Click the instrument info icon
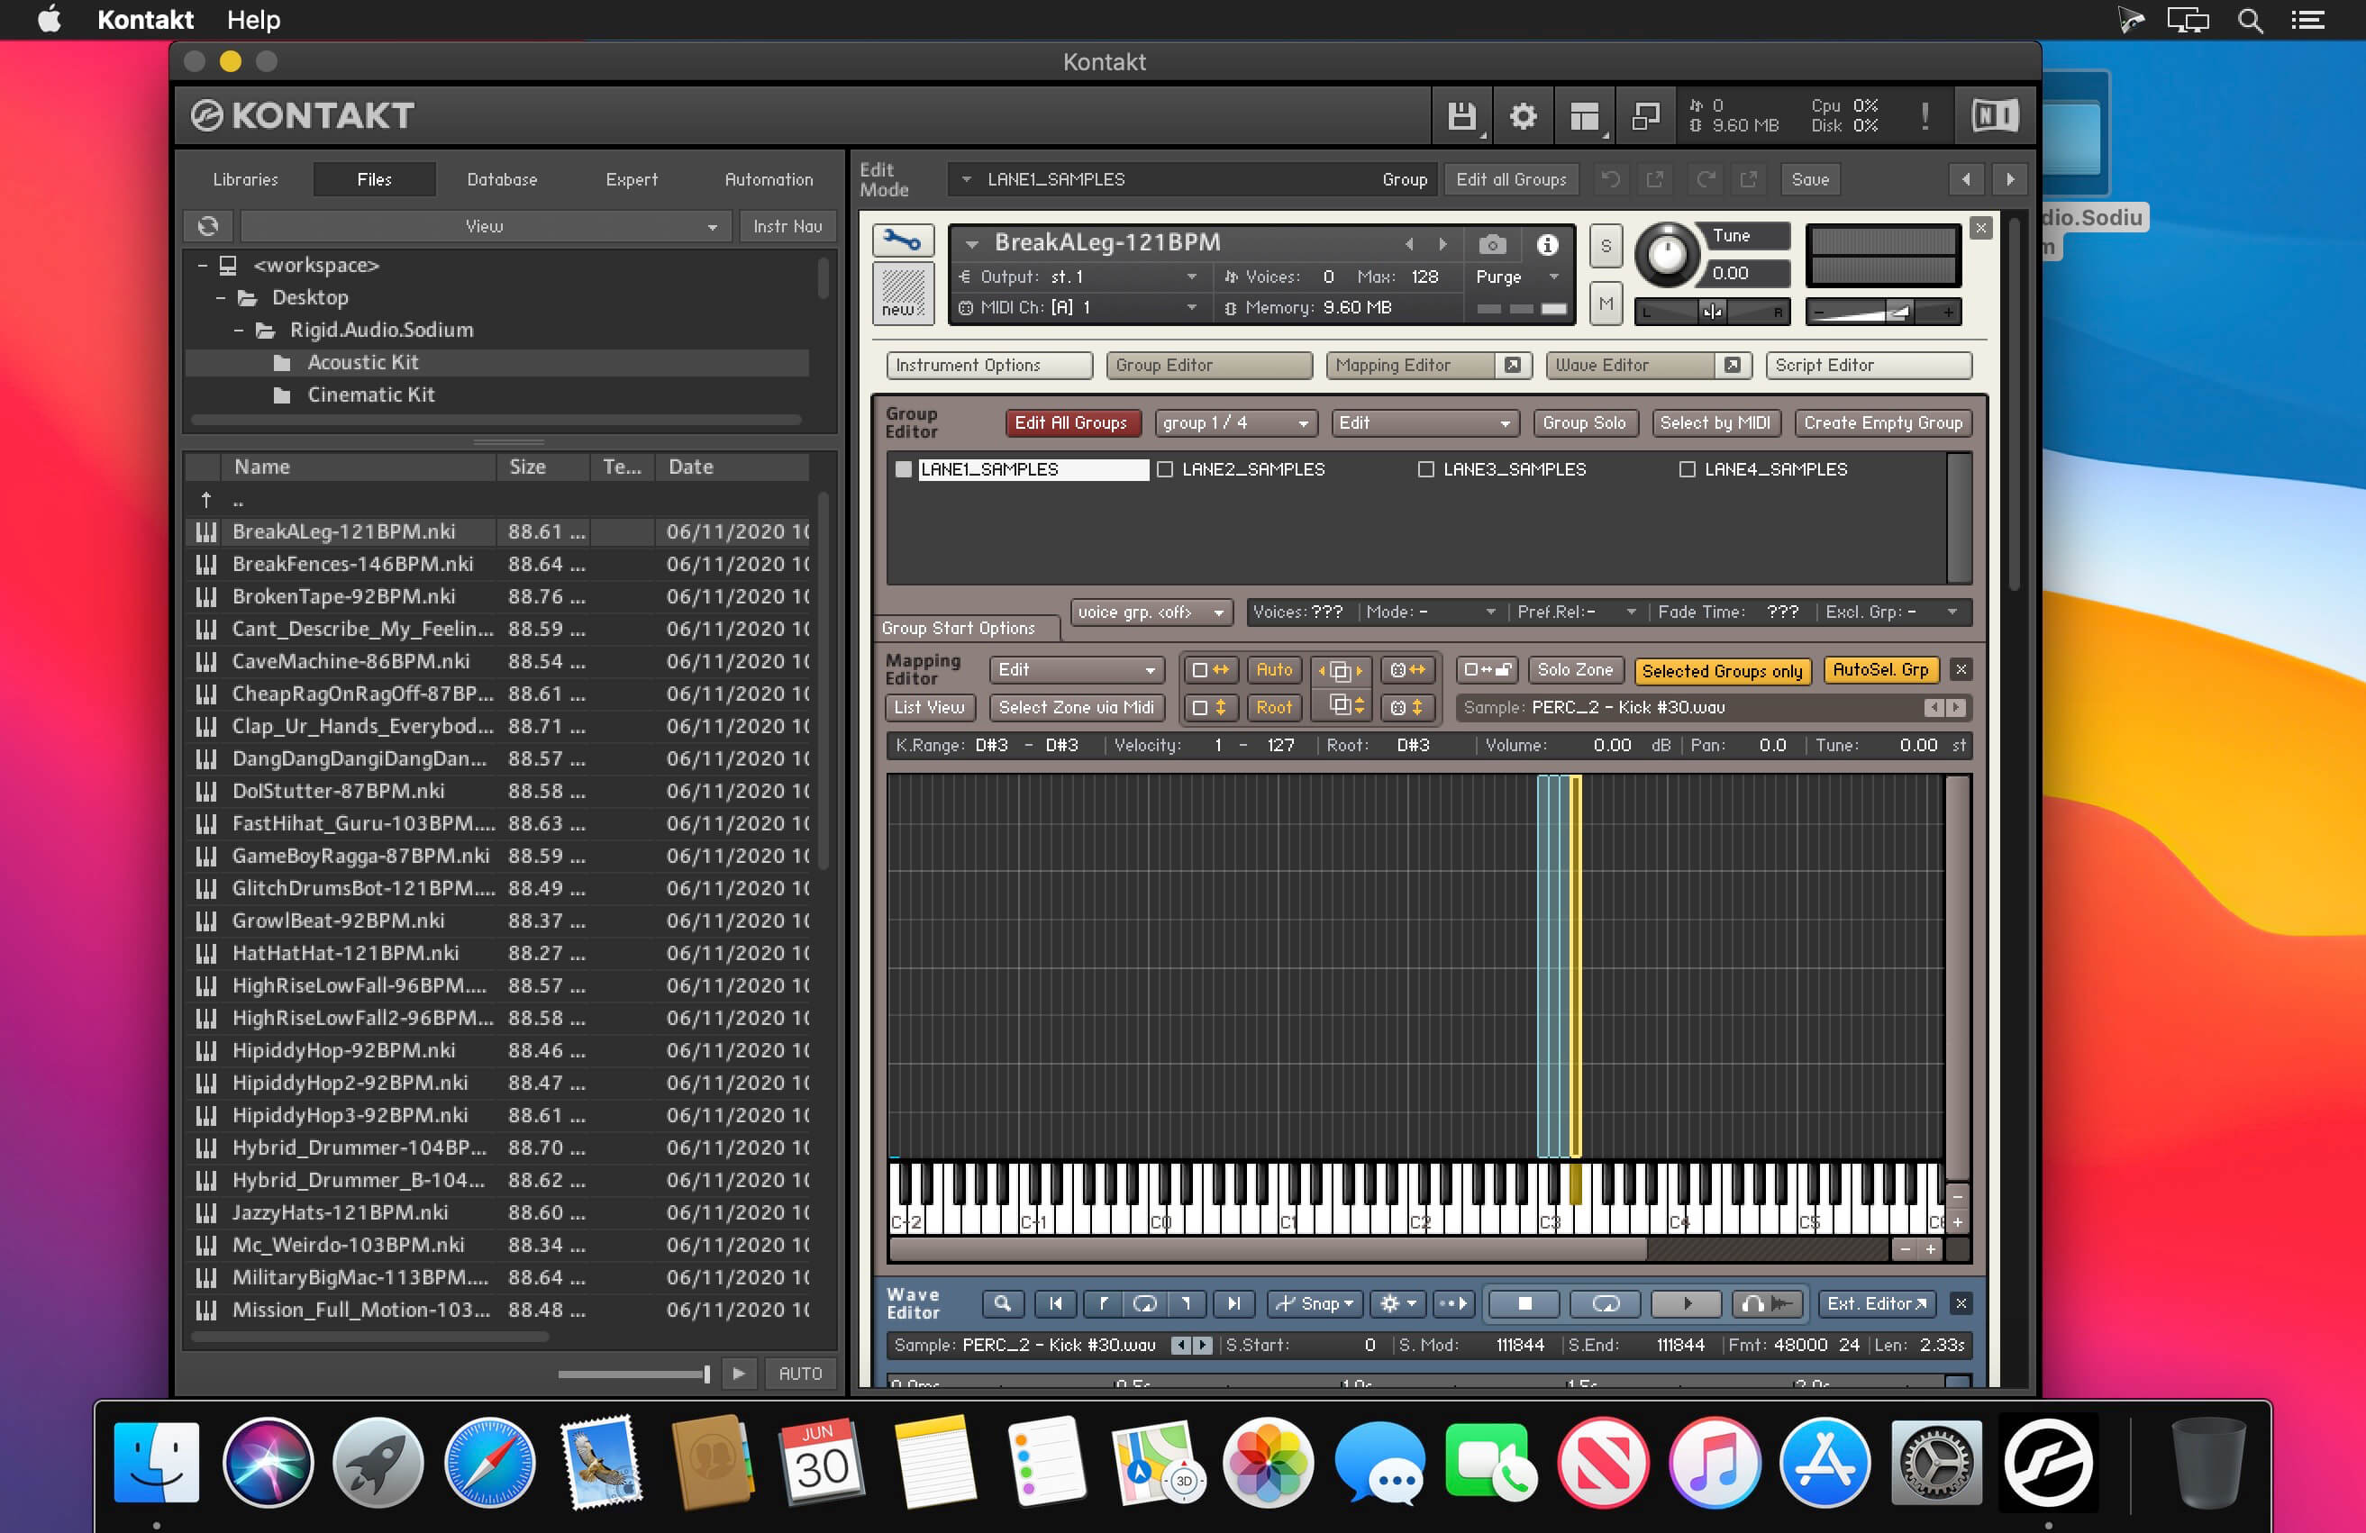Viewport: 2366px width, 1533px height. (1547, 244)
